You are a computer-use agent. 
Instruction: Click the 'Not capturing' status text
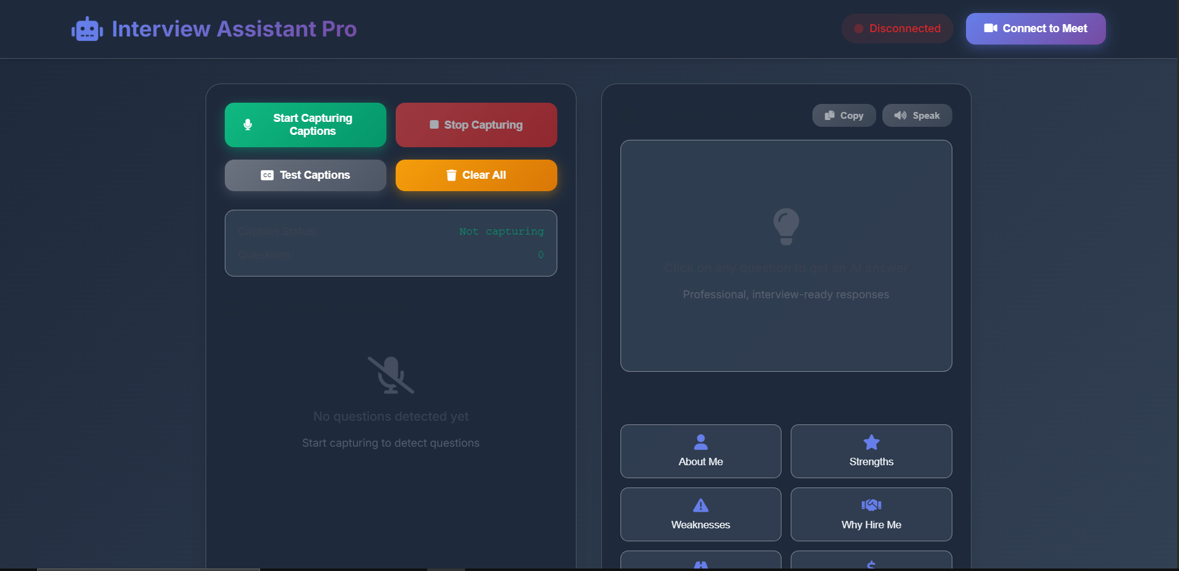pos(501,231)
